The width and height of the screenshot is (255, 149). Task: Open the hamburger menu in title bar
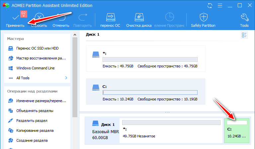(x=220, y=6)
